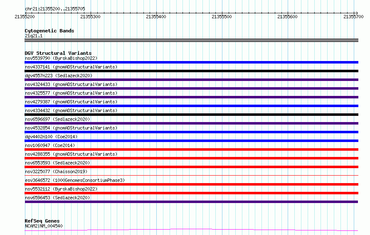Open variant nsv6596453 (Sedlazeck2020) label
The width and height of the screenshot is (370, 235).
click(x=57, y=198)
